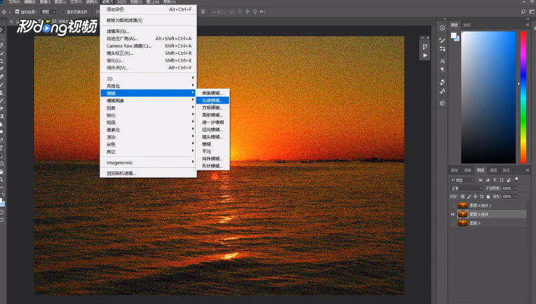Toggle lock transparent pixels icon
This screenshot has height=304, width=536.
coord(463,196)
